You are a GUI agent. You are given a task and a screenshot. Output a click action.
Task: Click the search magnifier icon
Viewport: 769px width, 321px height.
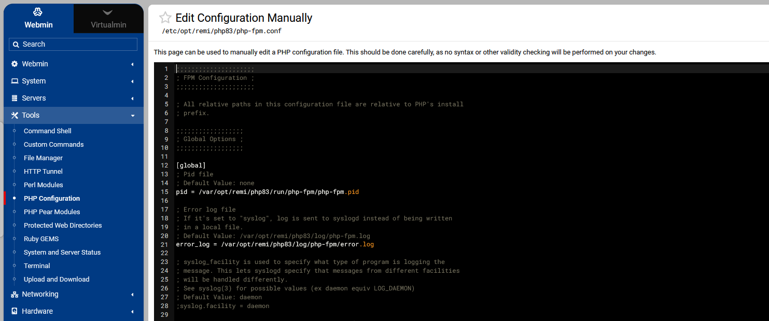[x=16, y=45]
